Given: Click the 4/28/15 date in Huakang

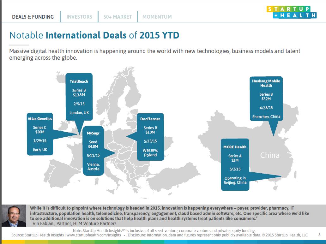Looking at the screenshot, I should coord(266,108).
